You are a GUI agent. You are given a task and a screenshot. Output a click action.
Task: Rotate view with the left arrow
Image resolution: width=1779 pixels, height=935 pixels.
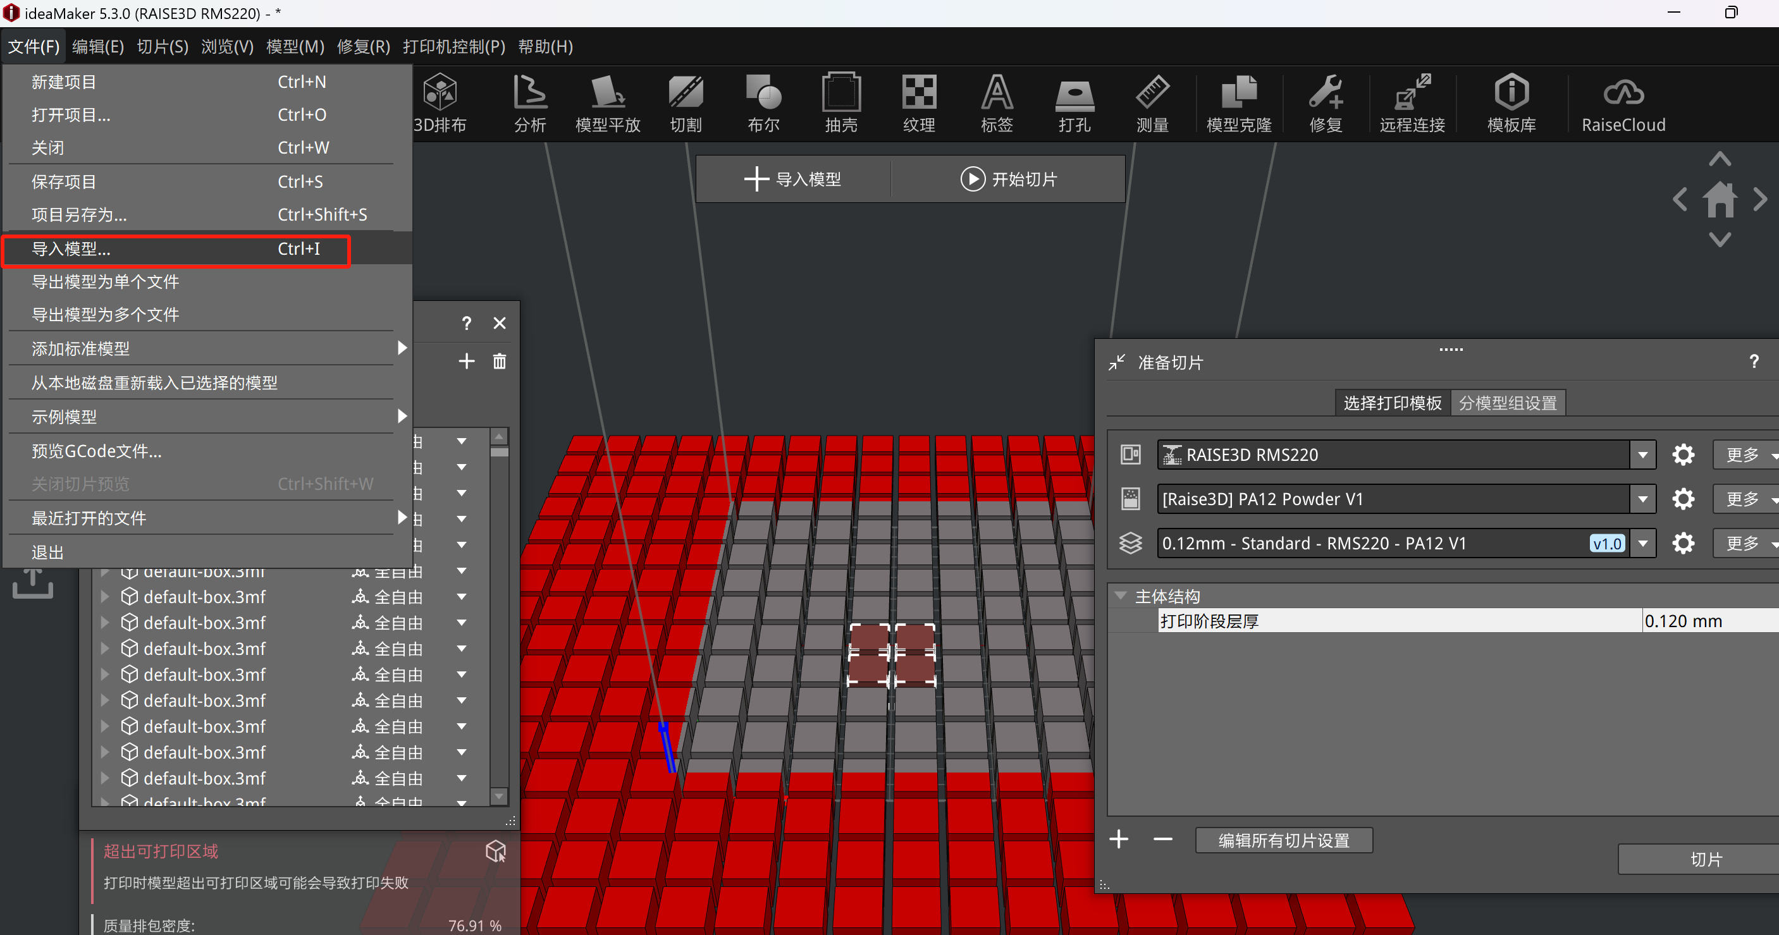[x=1680, y=200]
